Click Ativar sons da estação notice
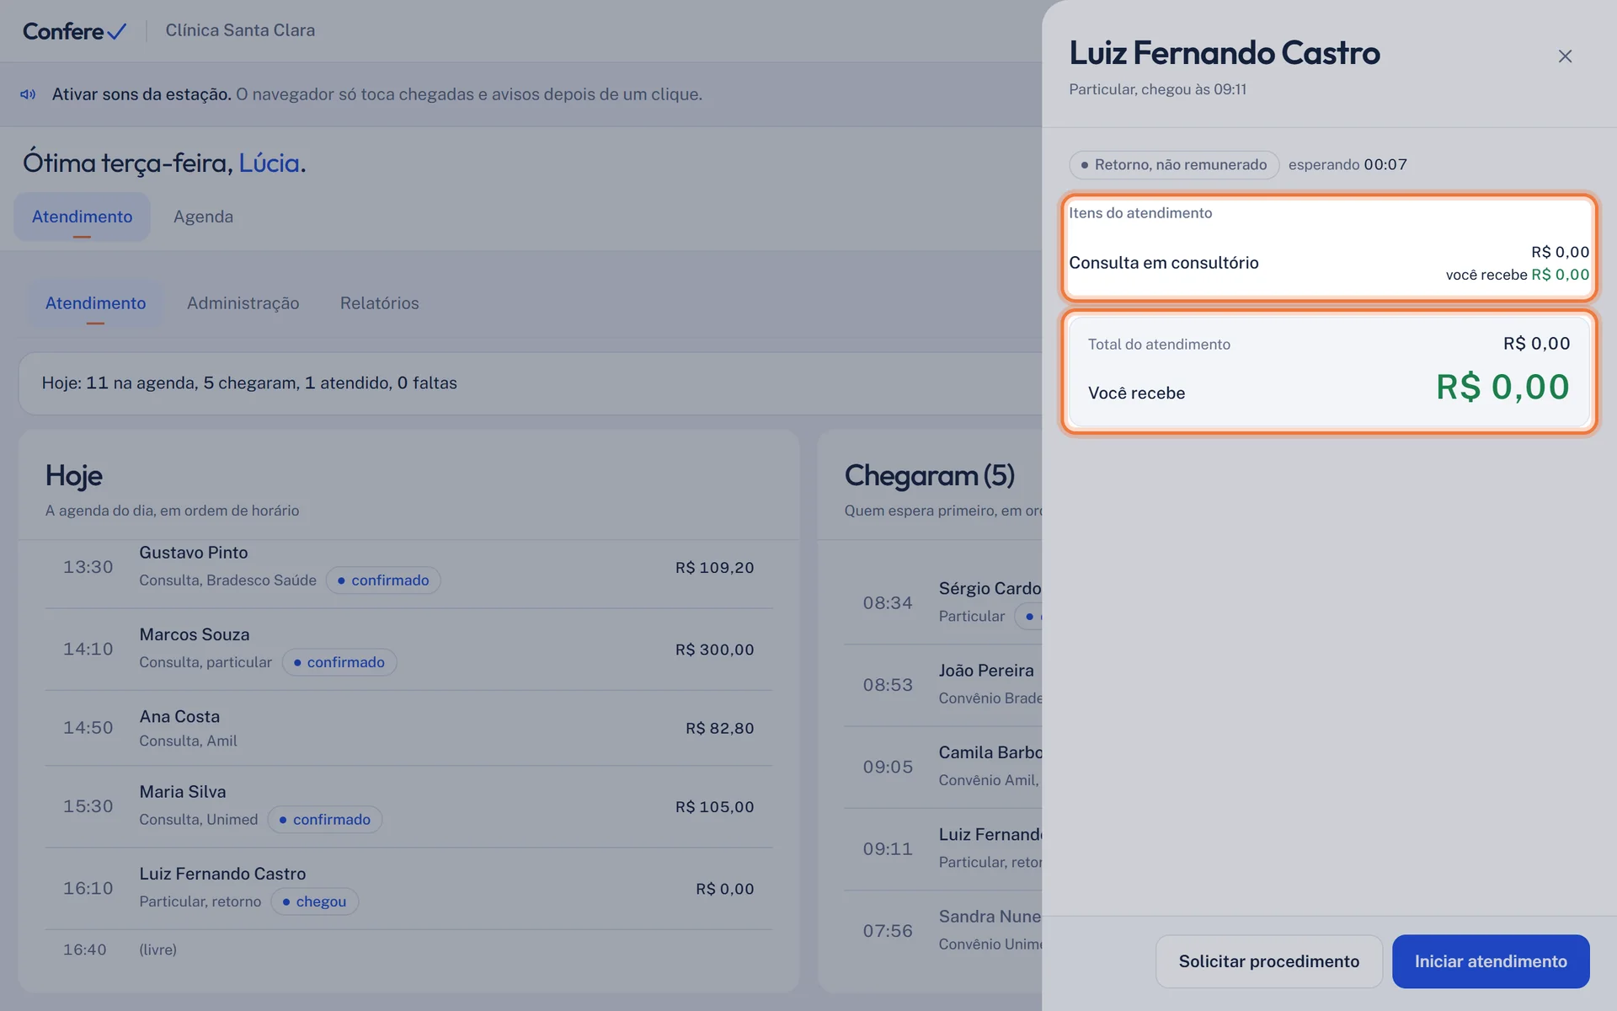Image resolution: width=1617 pixels, height=1011 pixels. point(376,94)
